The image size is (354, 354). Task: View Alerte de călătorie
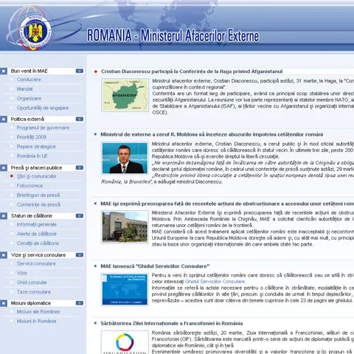(37, 234)
